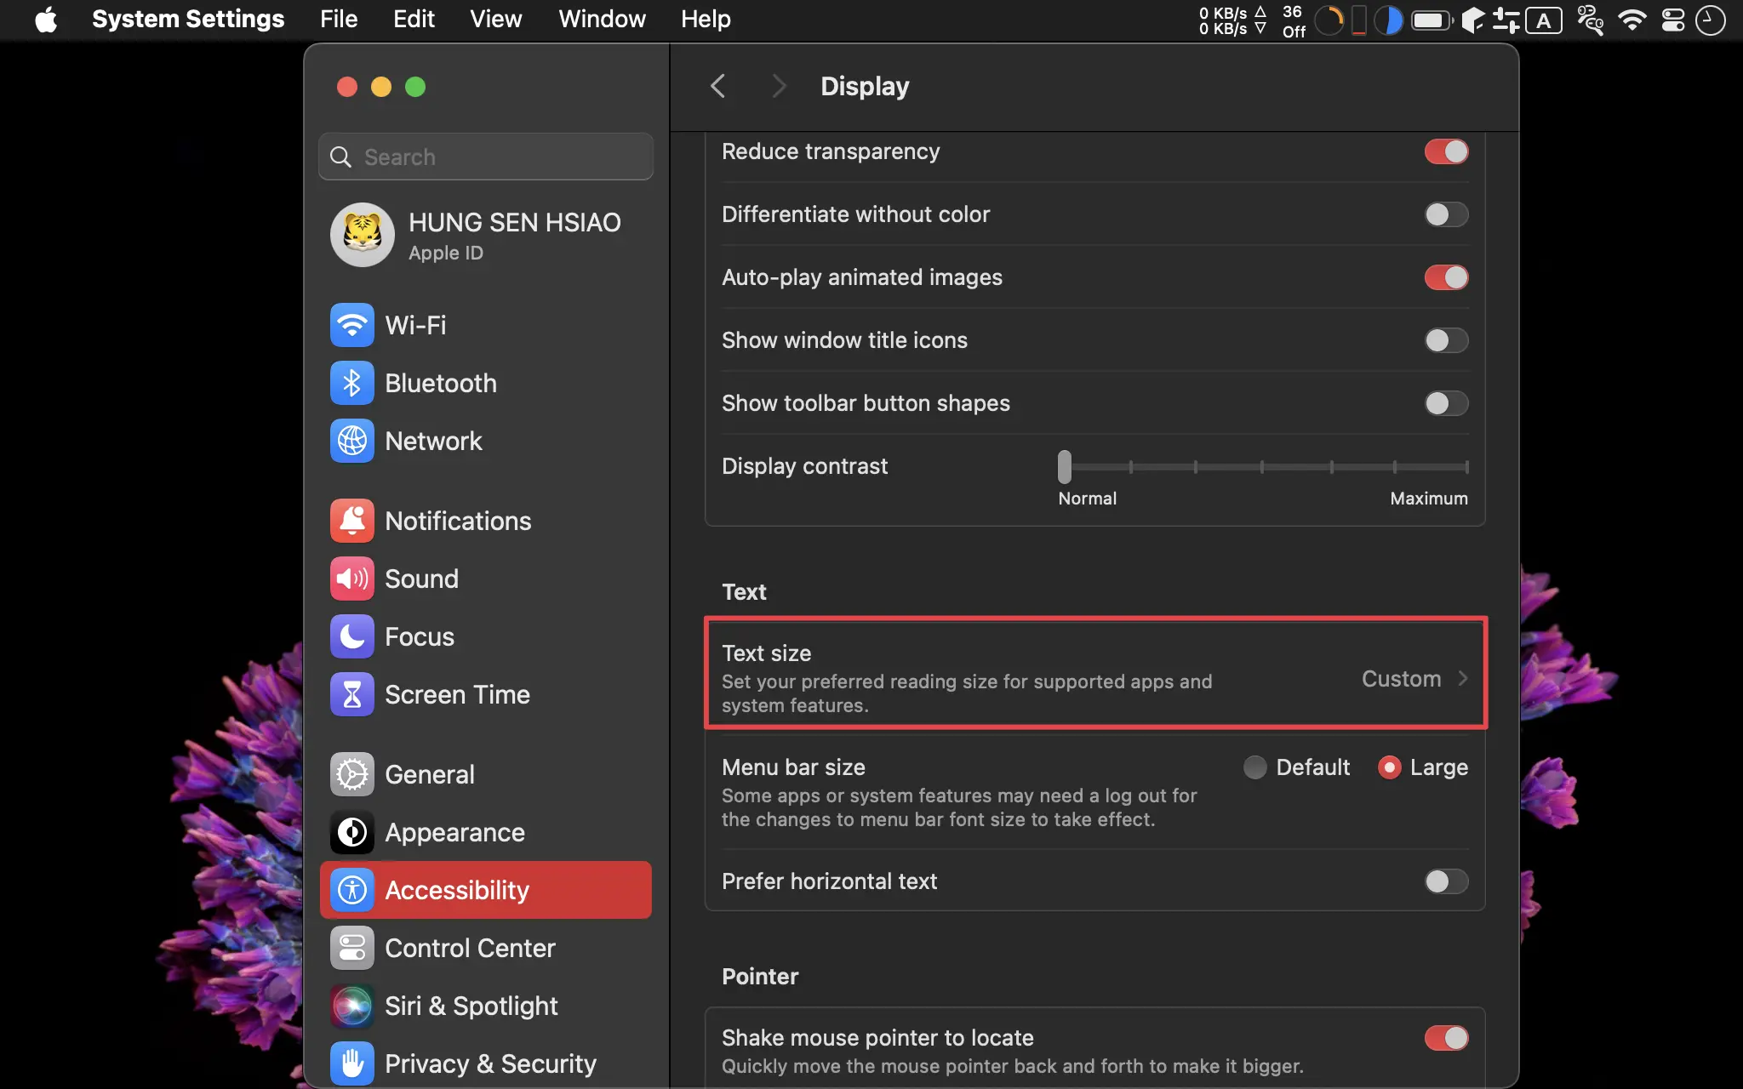This screenshot has height=1089, width=1743.
Task: Open the Window menu
Action: coord(602,19)
